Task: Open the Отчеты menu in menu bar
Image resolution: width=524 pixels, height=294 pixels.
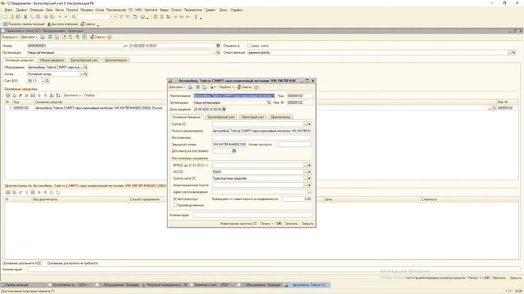Action: 176,10
